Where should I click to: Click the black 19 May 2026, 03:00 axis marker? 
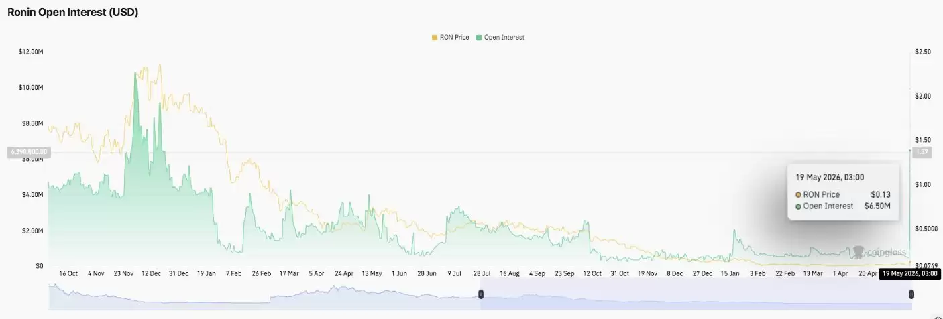pos(909,273)
